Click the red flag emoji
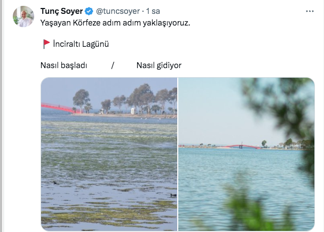This screenshot has height=232, width=324. click(46, 44)
